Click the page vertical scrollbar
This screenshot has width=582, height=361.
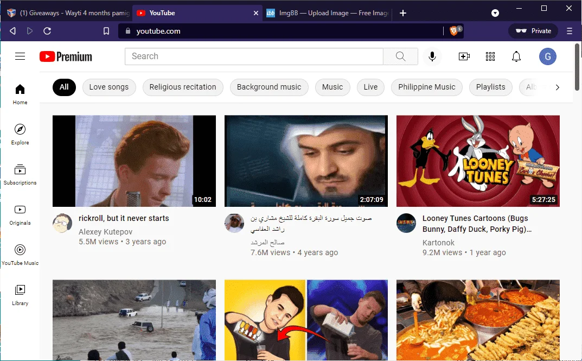tap(577, 67)
